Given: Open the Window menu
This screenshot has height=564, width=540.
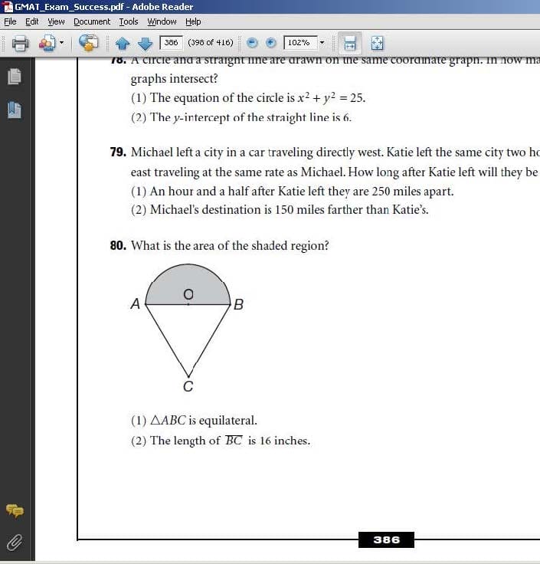Looking at the screenshot, I should [162, 21].
